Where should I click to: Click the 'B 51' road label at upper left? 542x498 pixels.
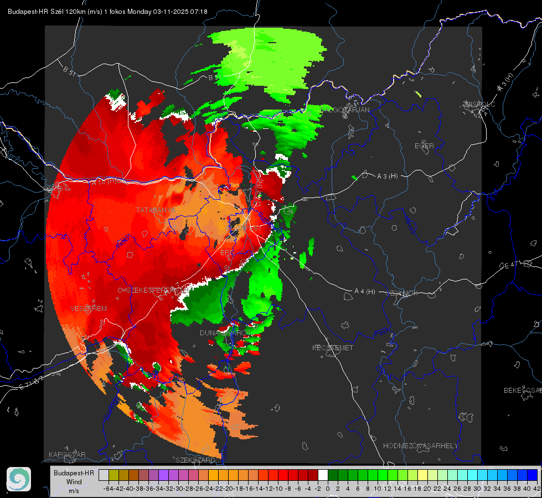[69, 70]
